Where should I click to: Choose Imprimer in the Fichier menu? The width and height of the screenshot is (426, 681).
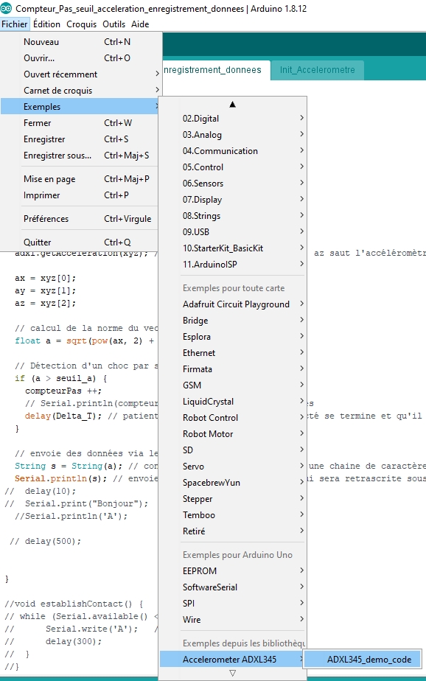[81, 195]
